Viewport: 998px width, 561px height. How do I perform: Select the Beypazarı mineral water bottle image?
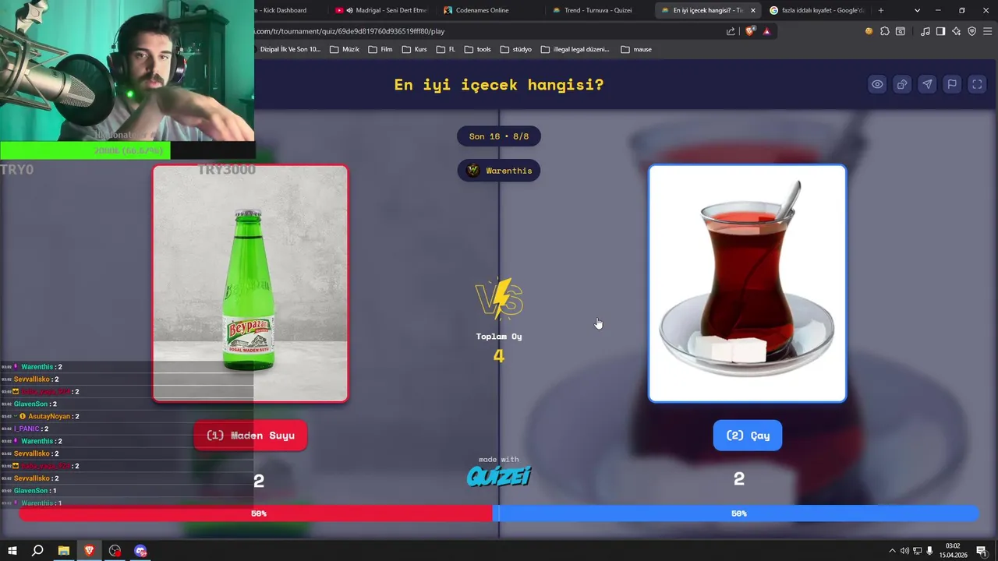(x=250, y=284)
